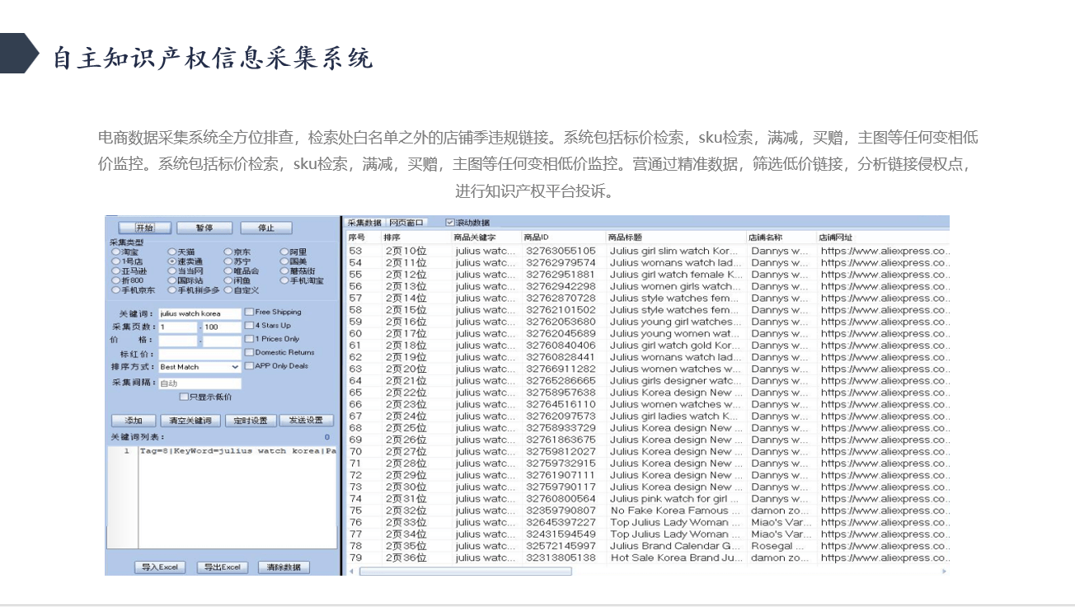Select the 国际站 radio option

coord(171,280)
